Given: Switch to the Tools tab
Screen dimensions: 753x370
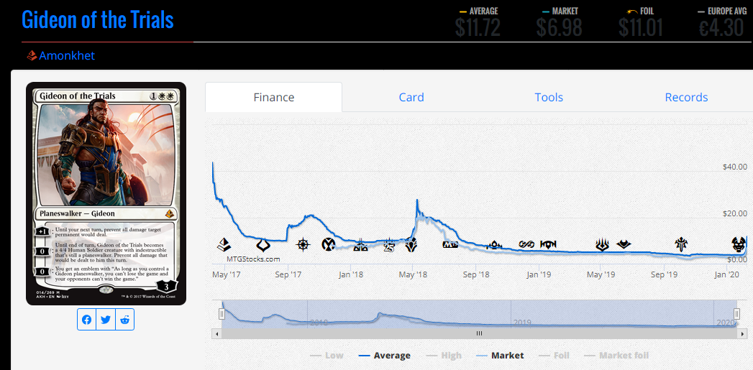Looking at the screenshot, I should point(549,98).
